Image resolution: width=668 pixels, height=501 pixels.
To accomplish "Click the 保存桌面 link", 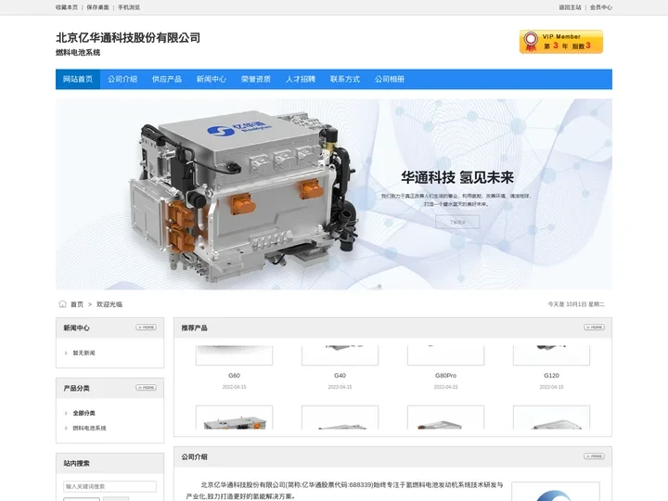I will (97, 7).
